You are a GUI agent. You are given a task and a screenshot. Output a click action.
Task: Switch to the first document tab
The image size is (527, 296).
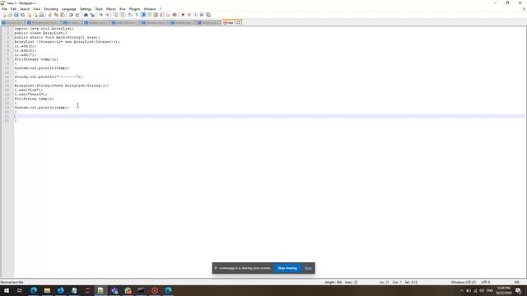pos(13,22)
